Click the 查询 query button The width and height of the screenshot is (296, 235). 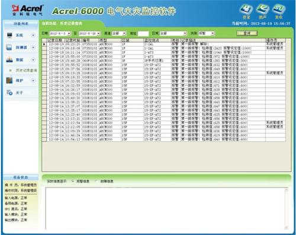click(247, 33)
